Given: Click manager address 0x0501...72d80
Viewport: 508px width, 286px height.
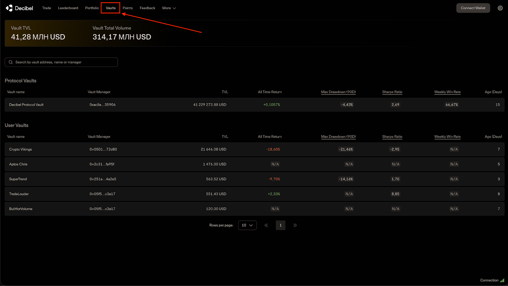Looking at the screenshot, I should [103, 149].
